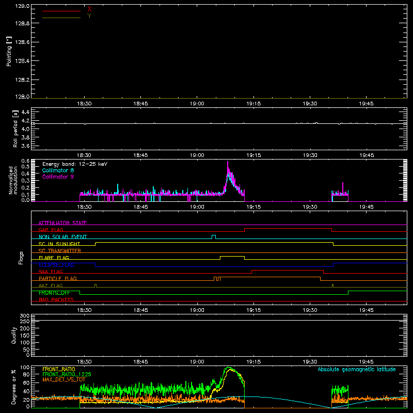Click the Y legend label
The image size is (413, 413).
tap(89, 16)
